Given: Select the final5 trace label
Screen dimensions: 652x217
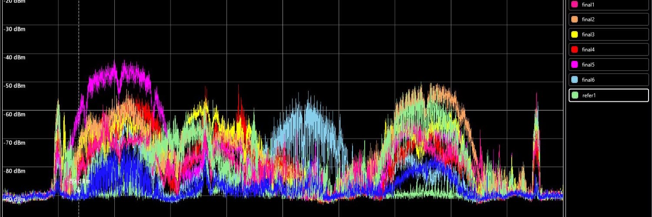Looking at the screenshot, I should click(x=588, y=65).
